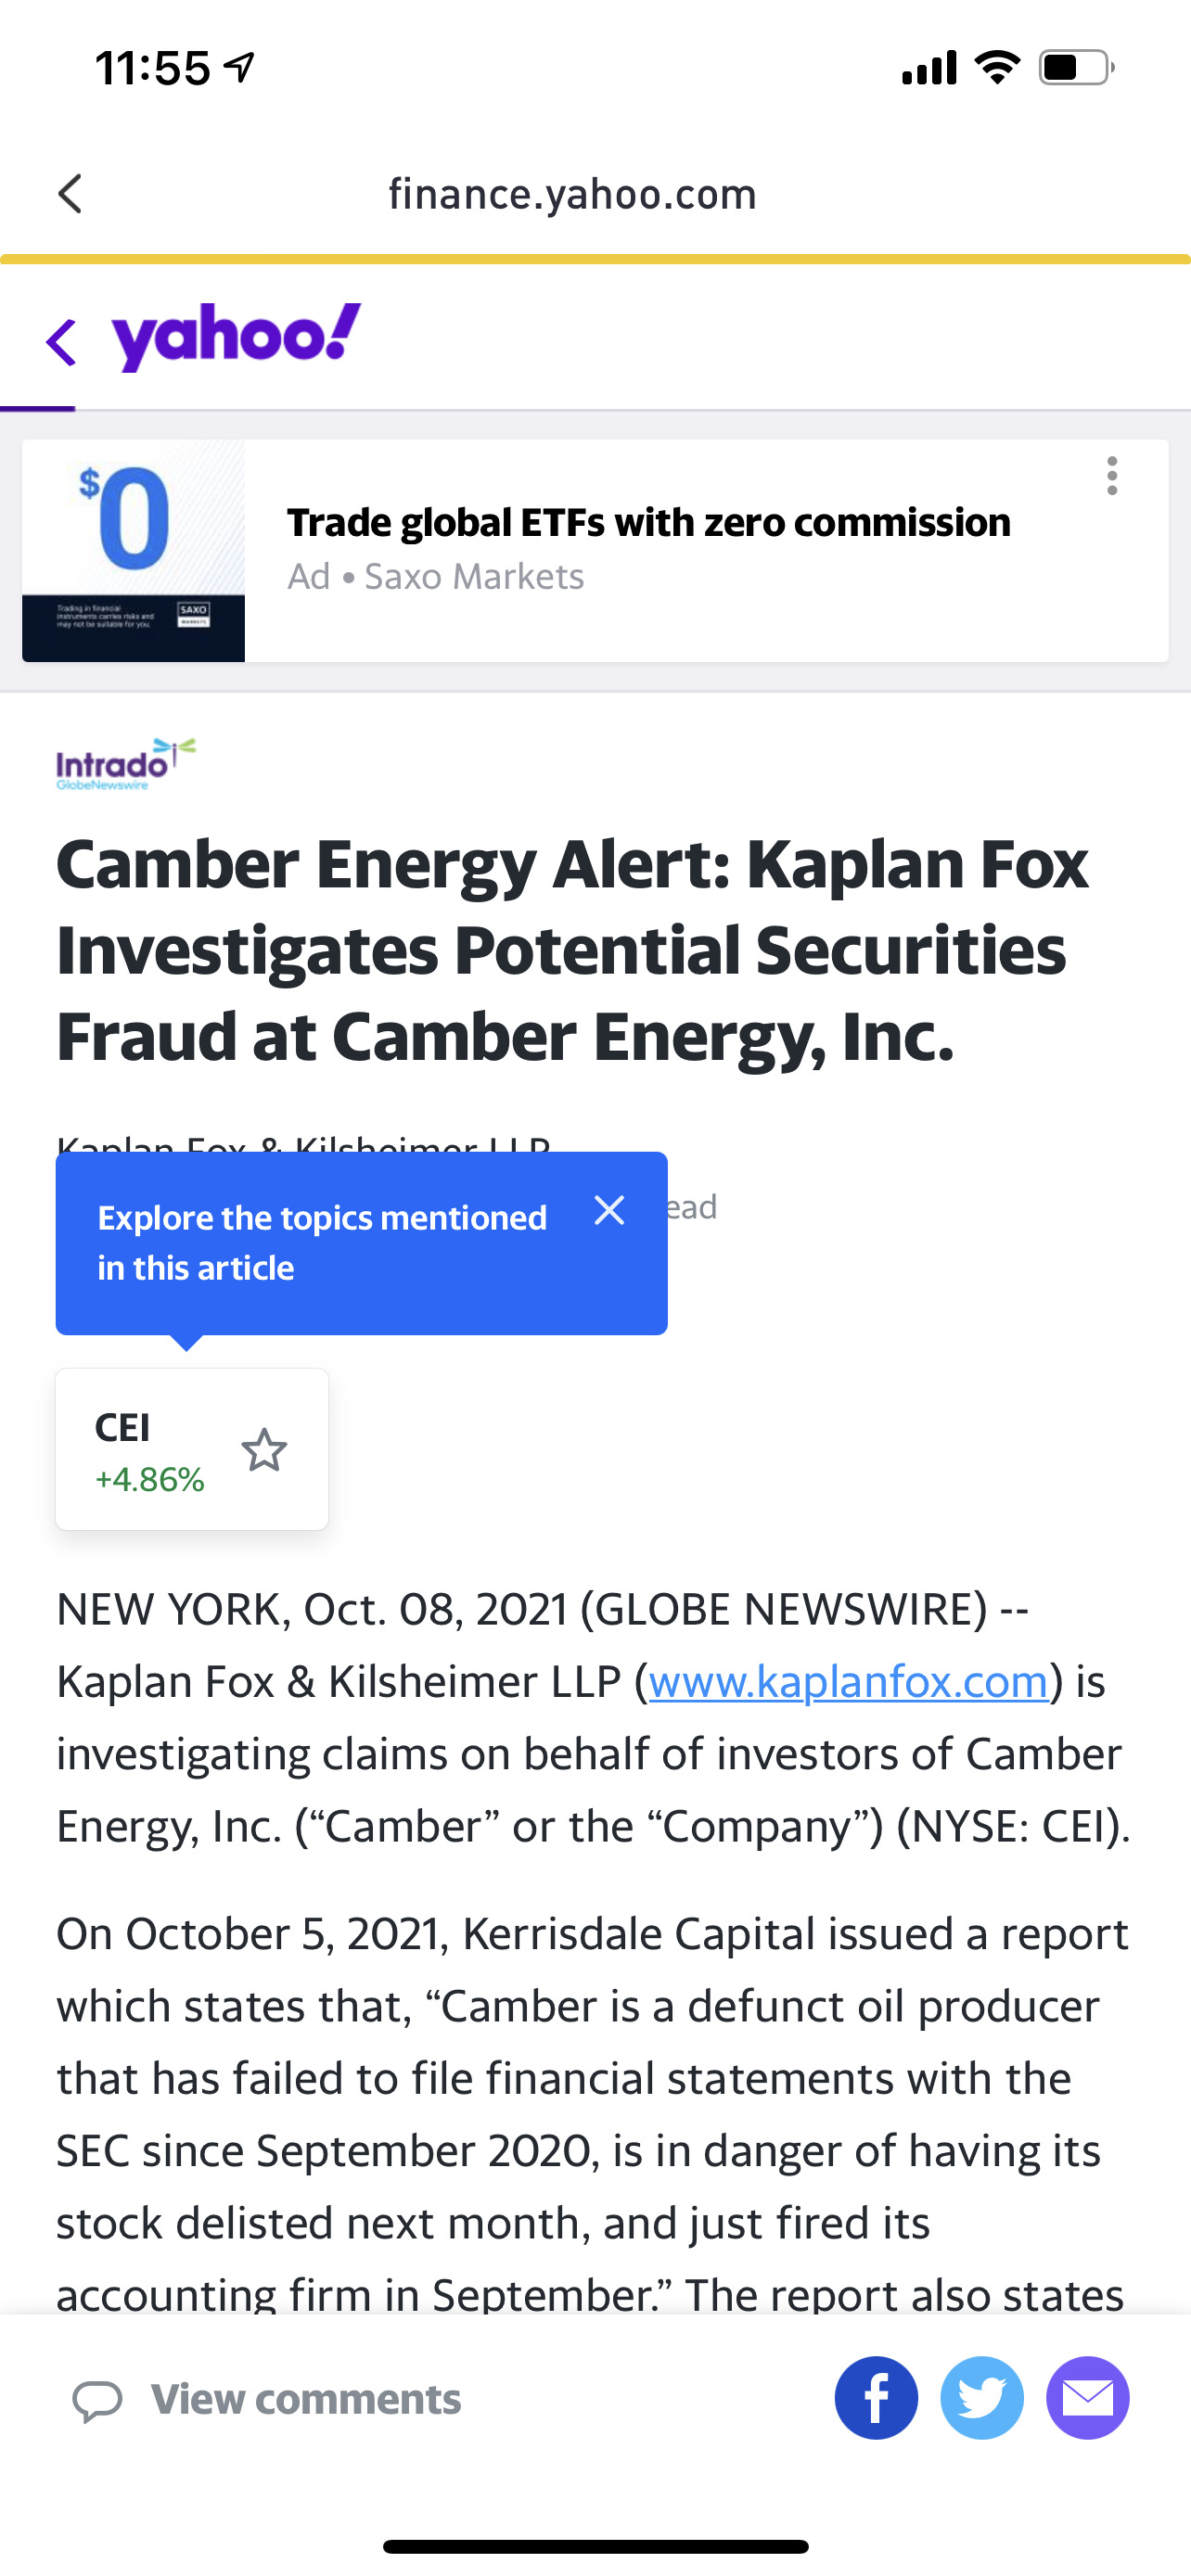This screenshot has width=1191, height=2576.
Task: Star CEI to add to watchlist
Action: click(x=264, y=1450)
